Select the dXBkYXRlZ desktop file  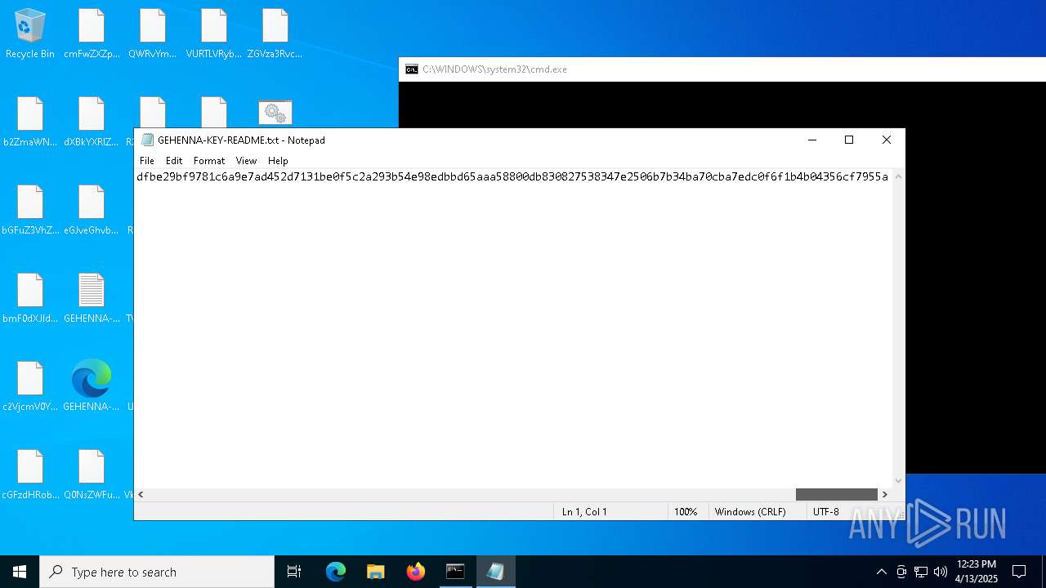(92, 122)
